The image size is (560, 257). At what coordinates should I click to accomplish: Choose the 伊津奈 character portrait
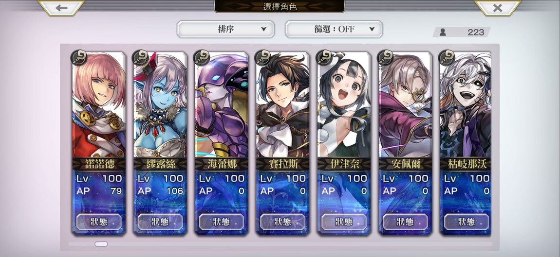tap(344, 105)
